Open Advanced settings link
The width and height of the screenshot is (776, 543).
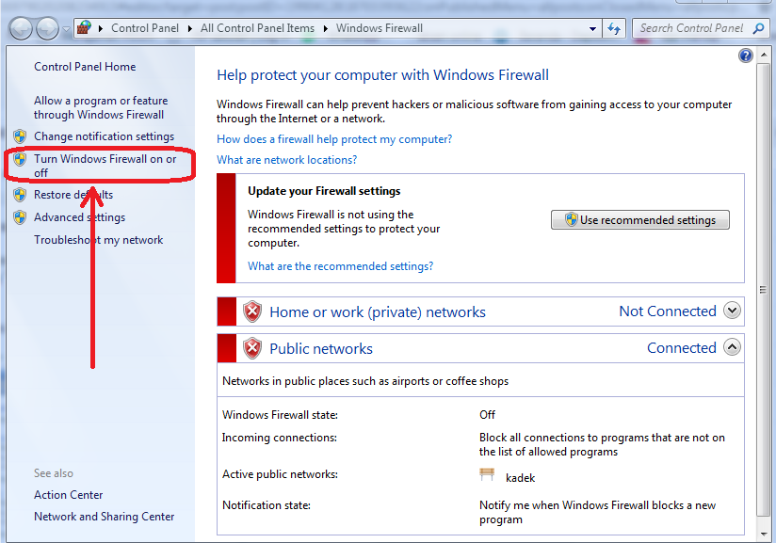[79, 217]
